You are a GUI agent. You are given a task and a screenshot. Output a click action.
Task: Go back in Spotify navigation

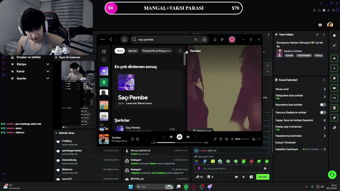pyautogui.click(x=111, y=40)
